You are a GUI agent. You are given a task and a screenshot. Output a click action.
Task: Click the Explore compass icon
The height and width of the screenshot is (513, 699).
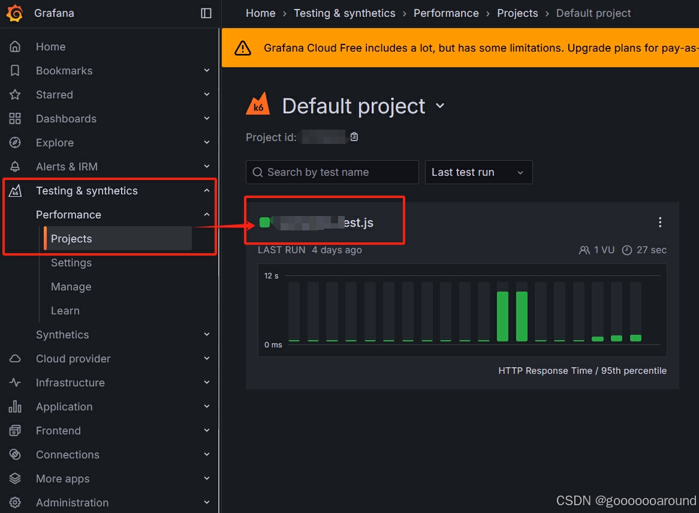click(15, 143)
